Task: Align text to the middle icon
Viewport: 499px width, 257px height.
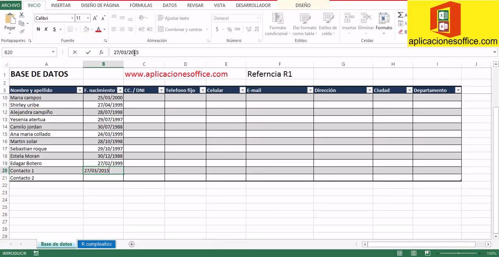Action: coord(122,18)
